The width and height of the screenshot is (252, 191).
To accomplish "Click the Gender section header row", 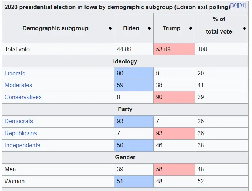I will [125, 157].
